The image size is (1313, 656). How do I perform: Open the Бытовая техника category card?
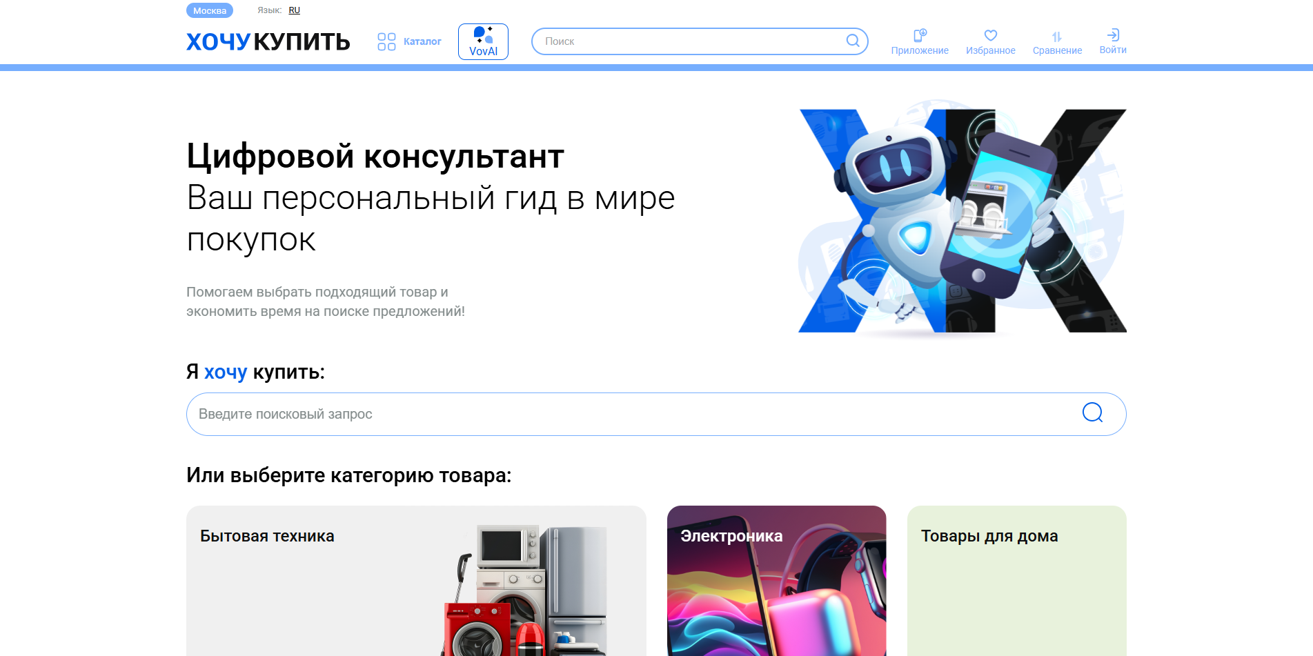(x=416, y=581)
